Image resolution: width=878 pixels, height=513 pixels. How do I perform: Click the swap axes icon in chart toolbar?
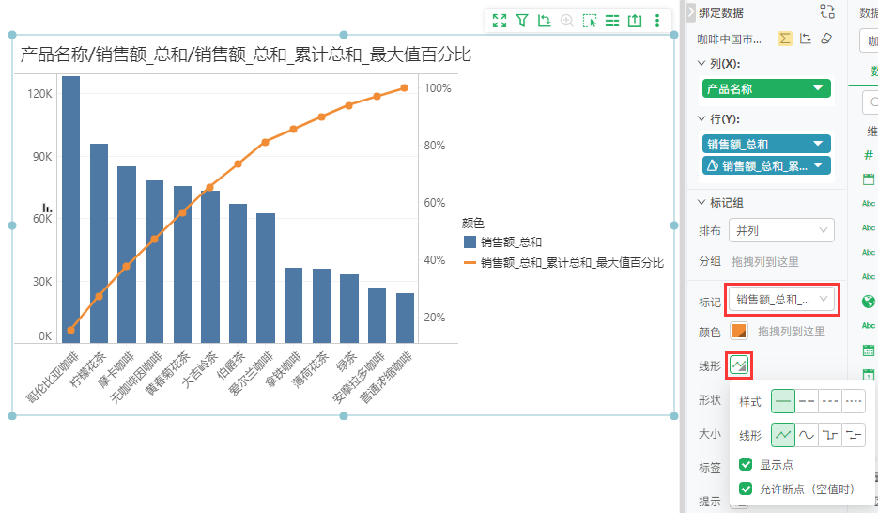(545, 20)
